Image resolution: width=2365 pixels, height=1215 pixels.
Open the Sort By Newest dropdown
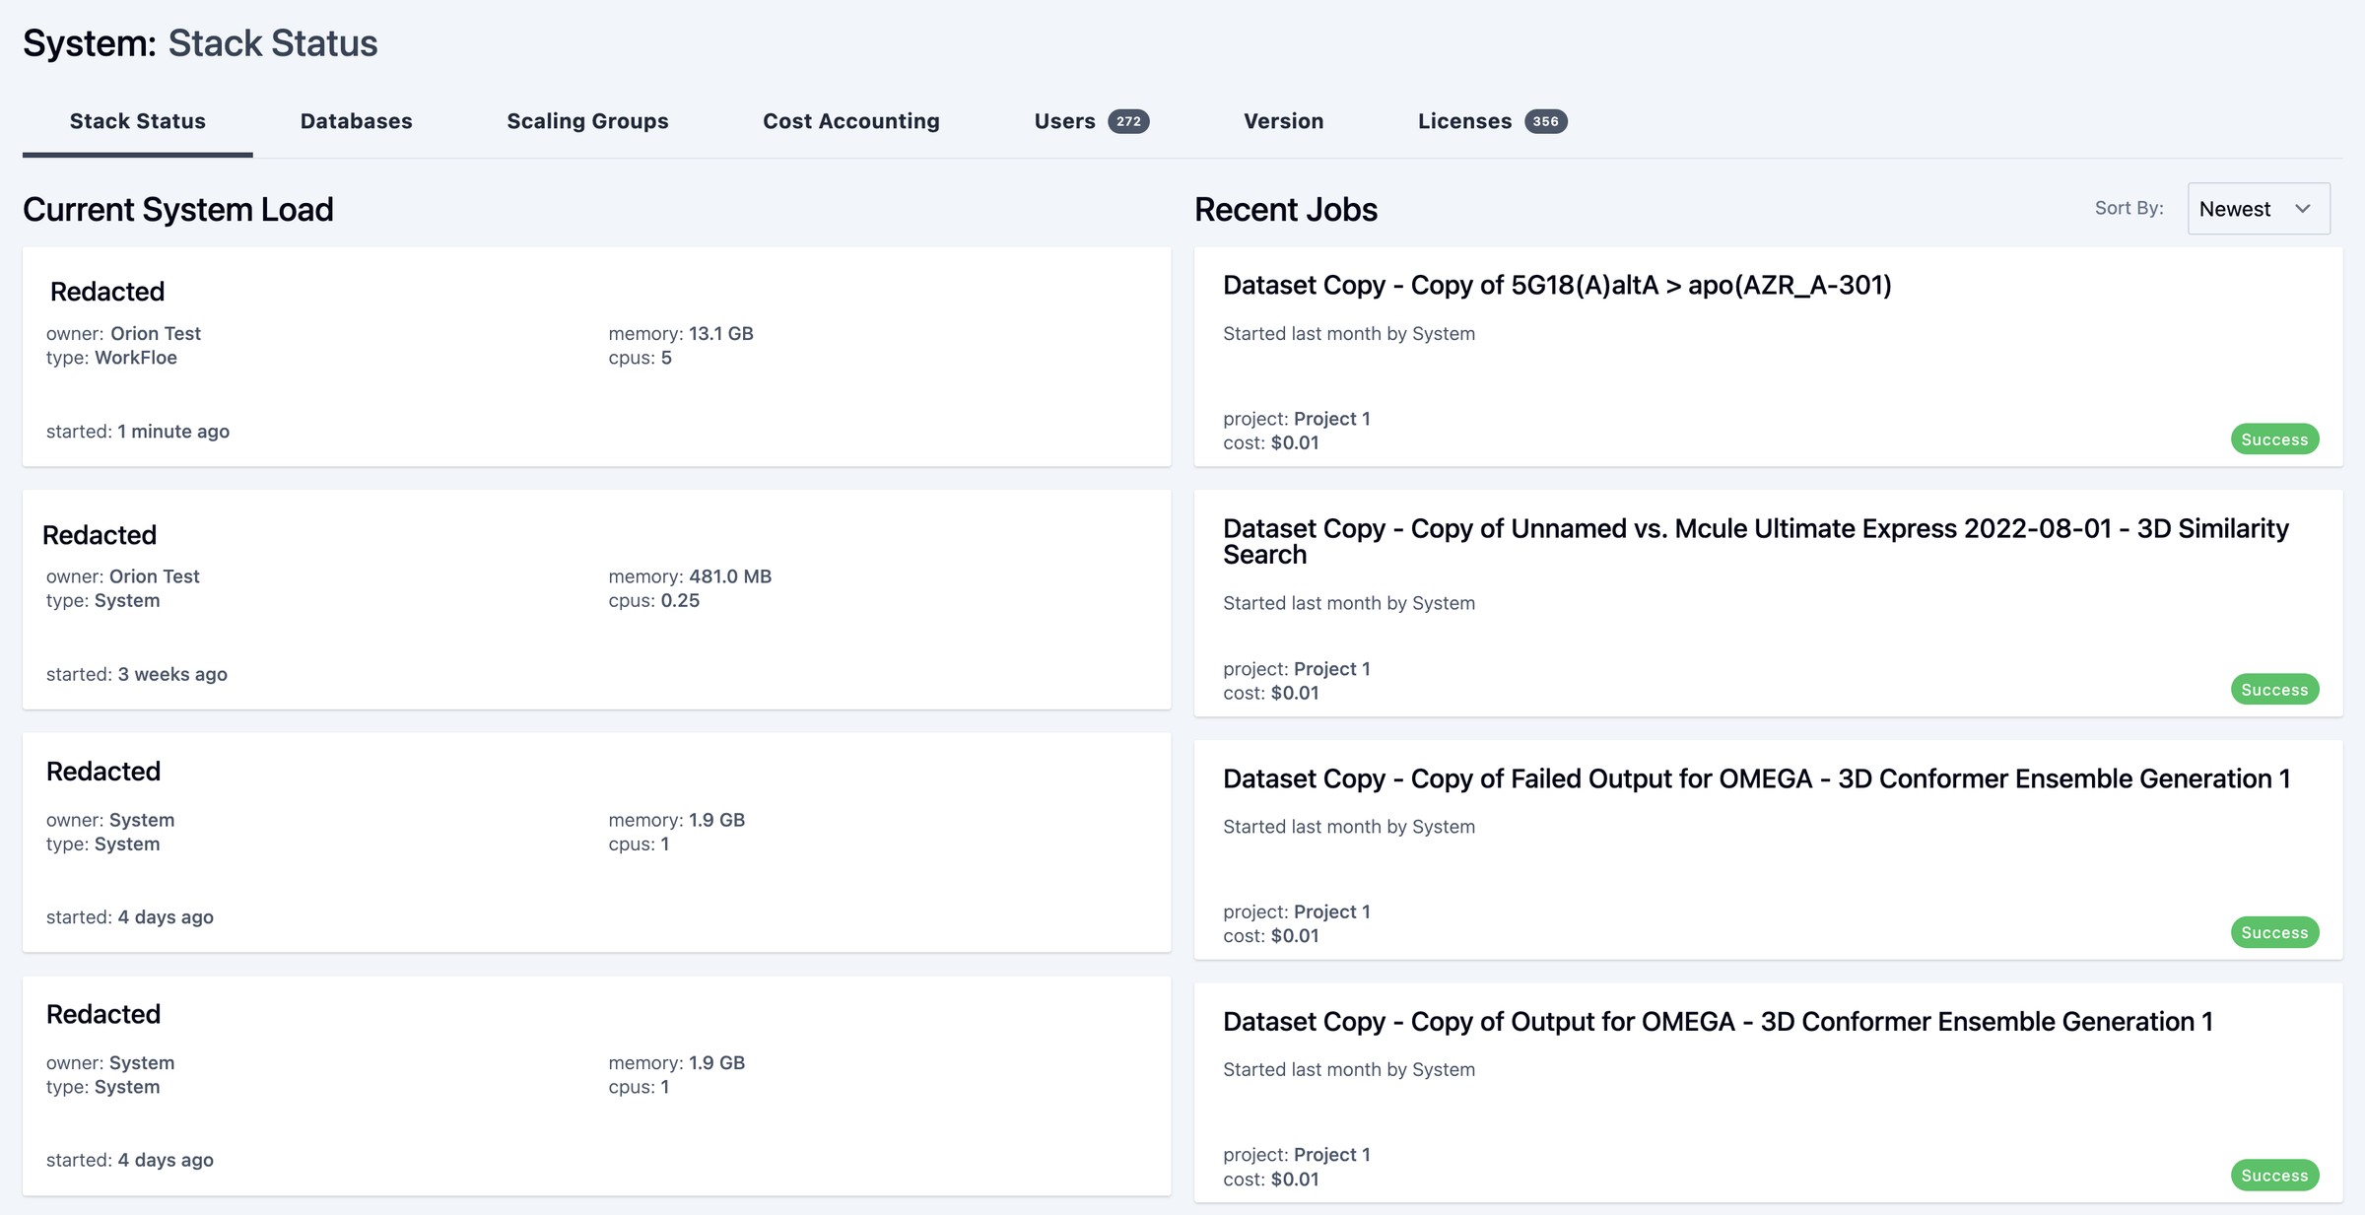click(2257, 208)
